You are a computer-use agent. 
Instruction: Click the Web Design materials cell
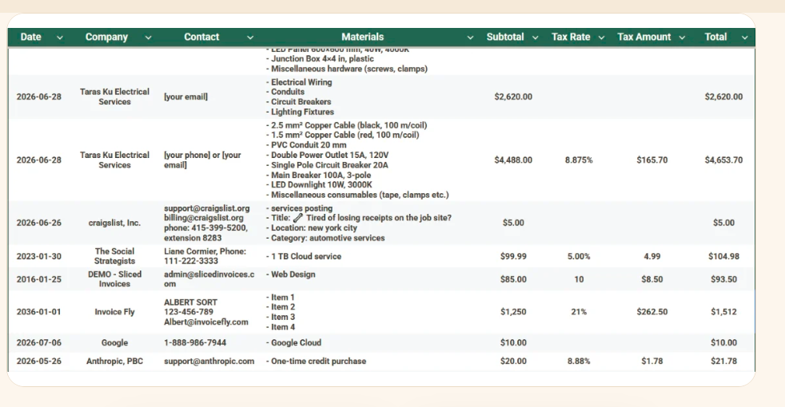click(290, 275)
